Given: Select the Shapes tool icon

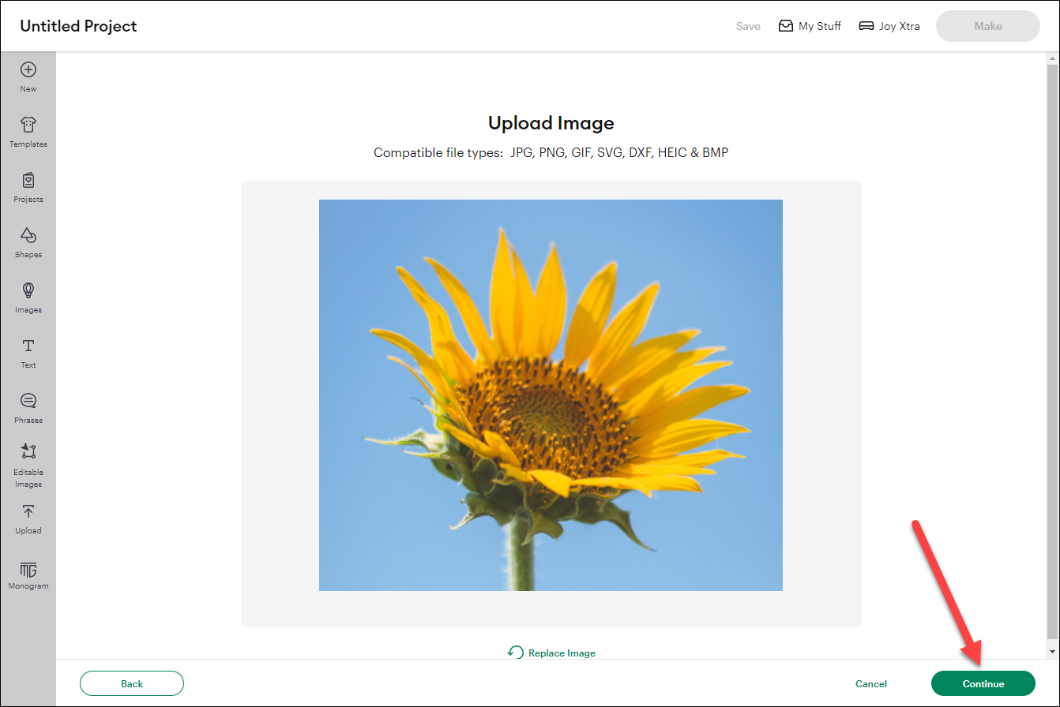Looking at the screenshot, I should tap(28, 235).
